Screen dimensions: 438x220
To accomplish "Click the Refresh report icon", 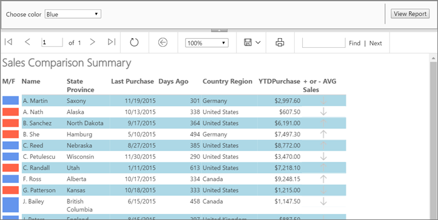I will 134,42.
